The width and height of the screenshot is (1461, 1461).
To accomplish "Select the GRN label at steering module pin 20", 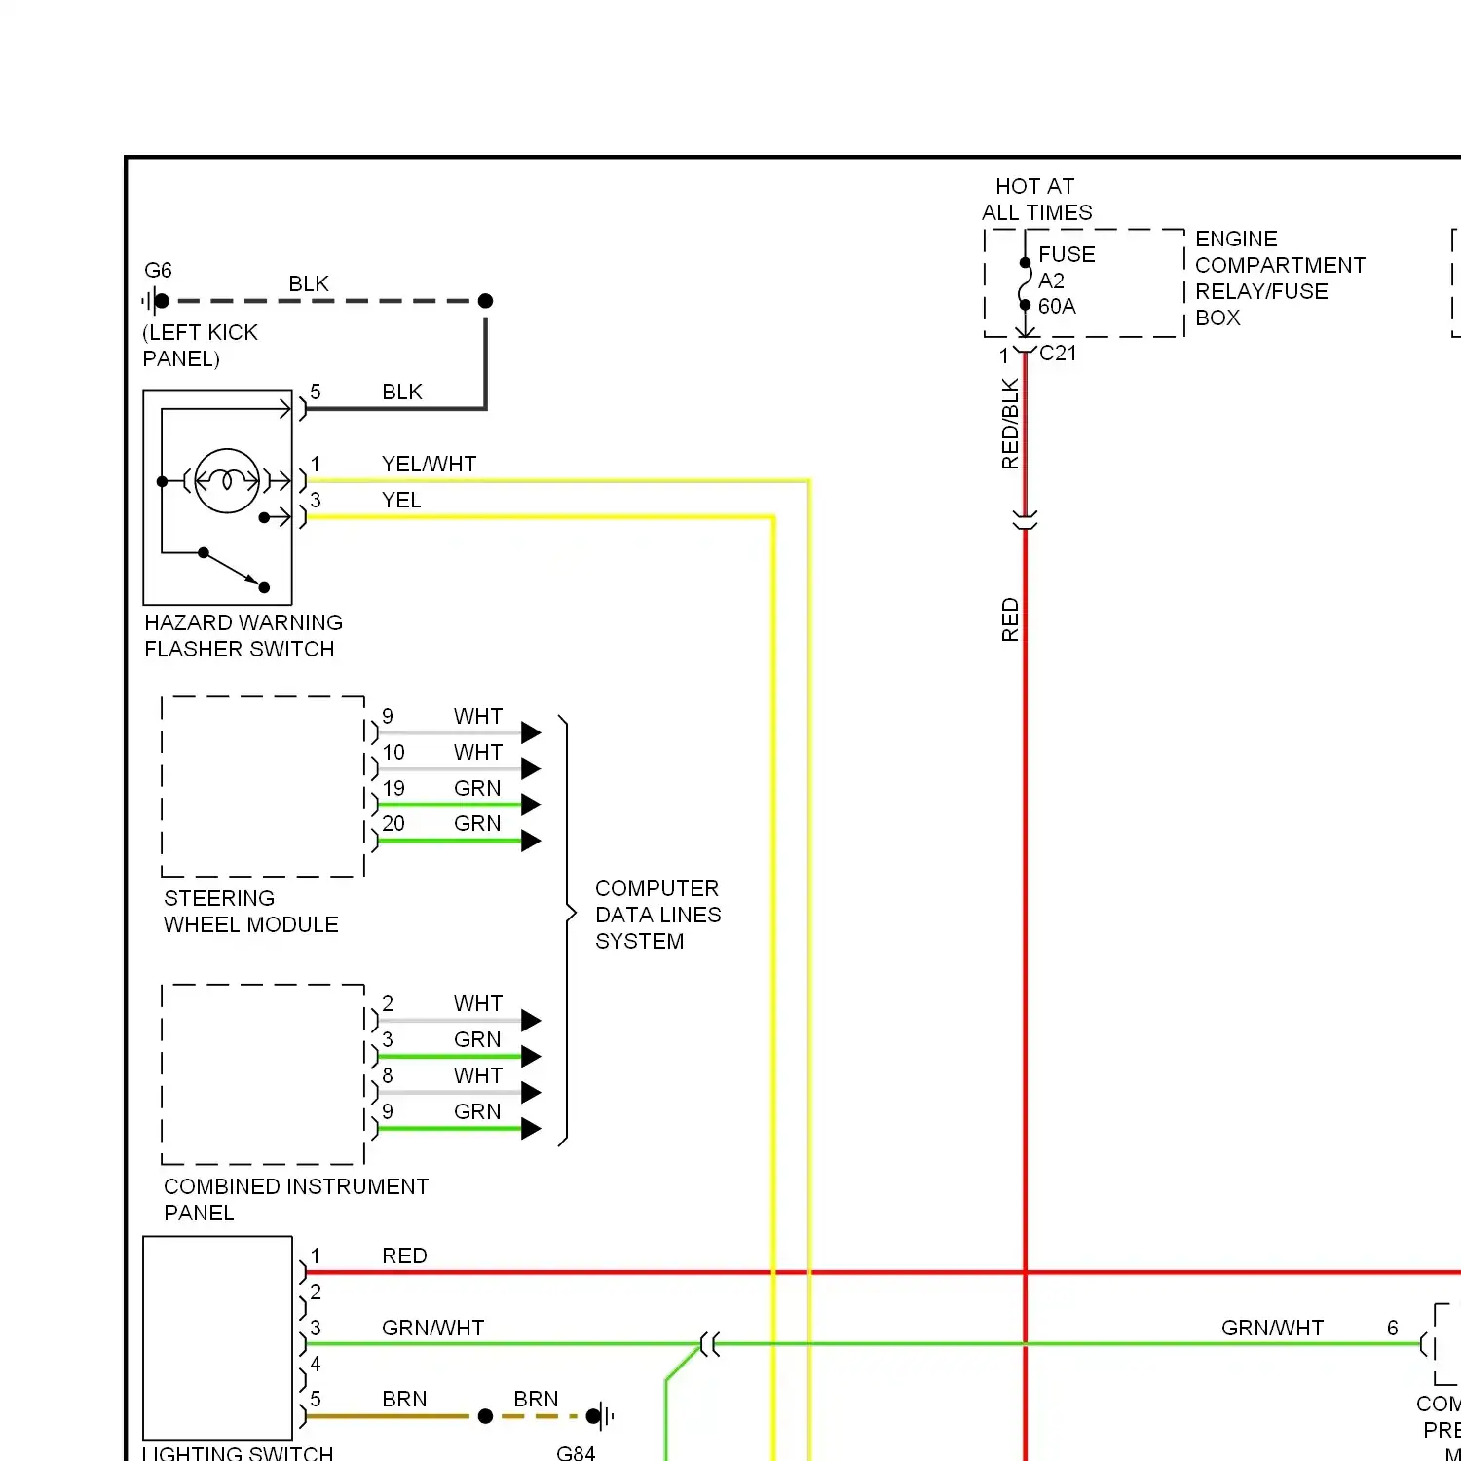I will pyautogui.click(x=477, y=823).
